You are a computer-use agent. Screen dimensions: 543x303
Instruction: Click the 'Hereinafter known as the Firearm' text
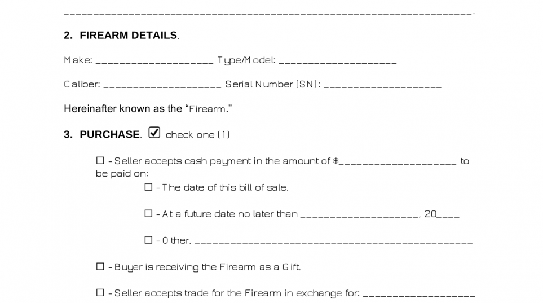(x=148, y=109)
